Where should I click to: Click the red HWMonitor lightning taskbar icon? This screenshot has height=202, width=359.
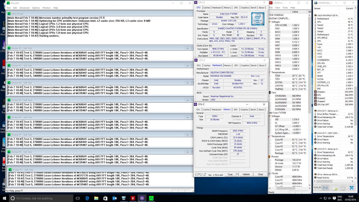tap(133, 198)
